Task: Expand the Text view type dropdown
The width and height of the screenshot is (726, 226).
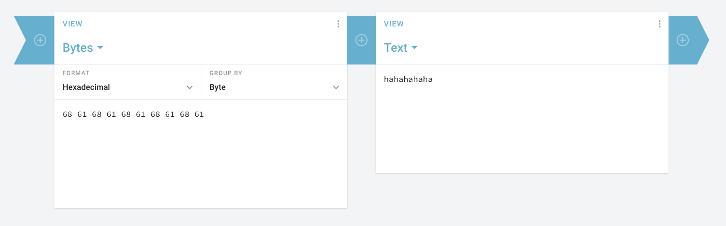Action: pyautogui.click(x=401, y=48)
